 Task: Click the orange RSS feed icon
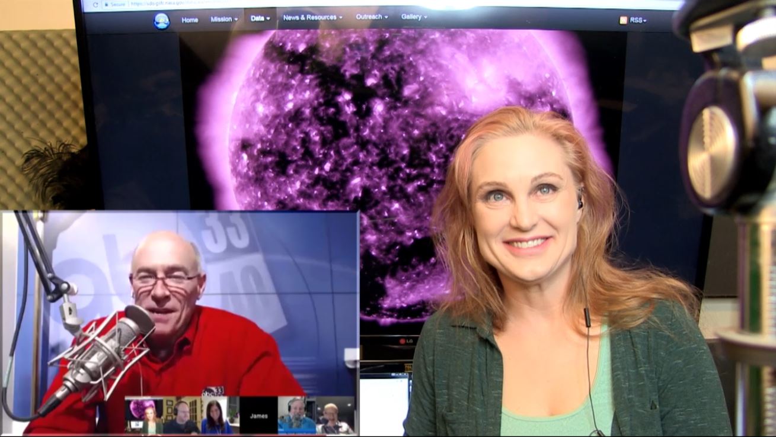tap(623, 20)
